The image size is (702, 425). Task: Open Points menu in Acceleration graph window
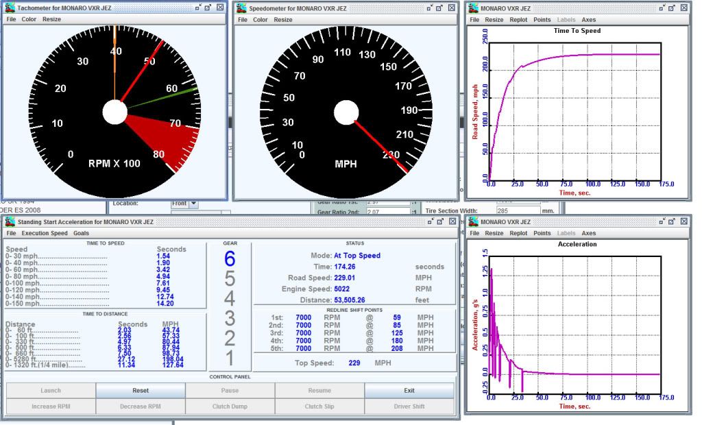click(542, 233)
